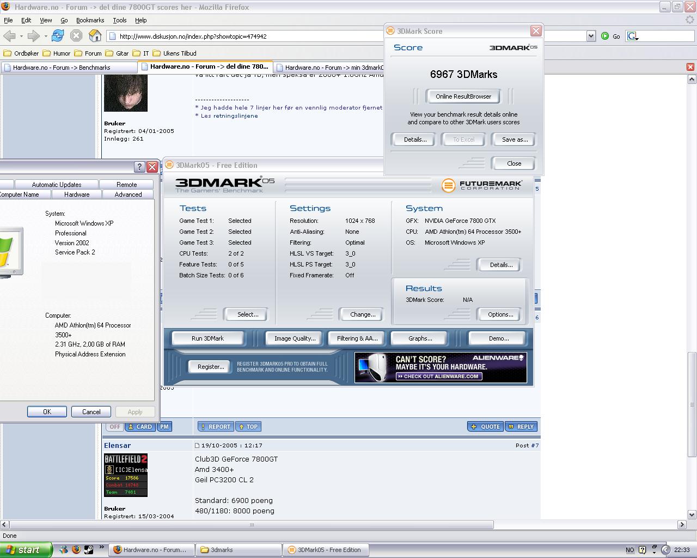Click the Save as button
Viewport: 697px width, 558px height.
pos(515,139)
